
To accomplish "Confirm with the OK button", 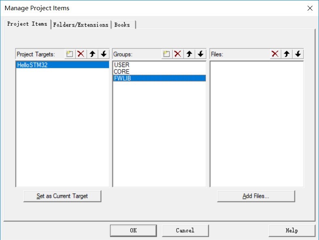I will click(133, 231).
